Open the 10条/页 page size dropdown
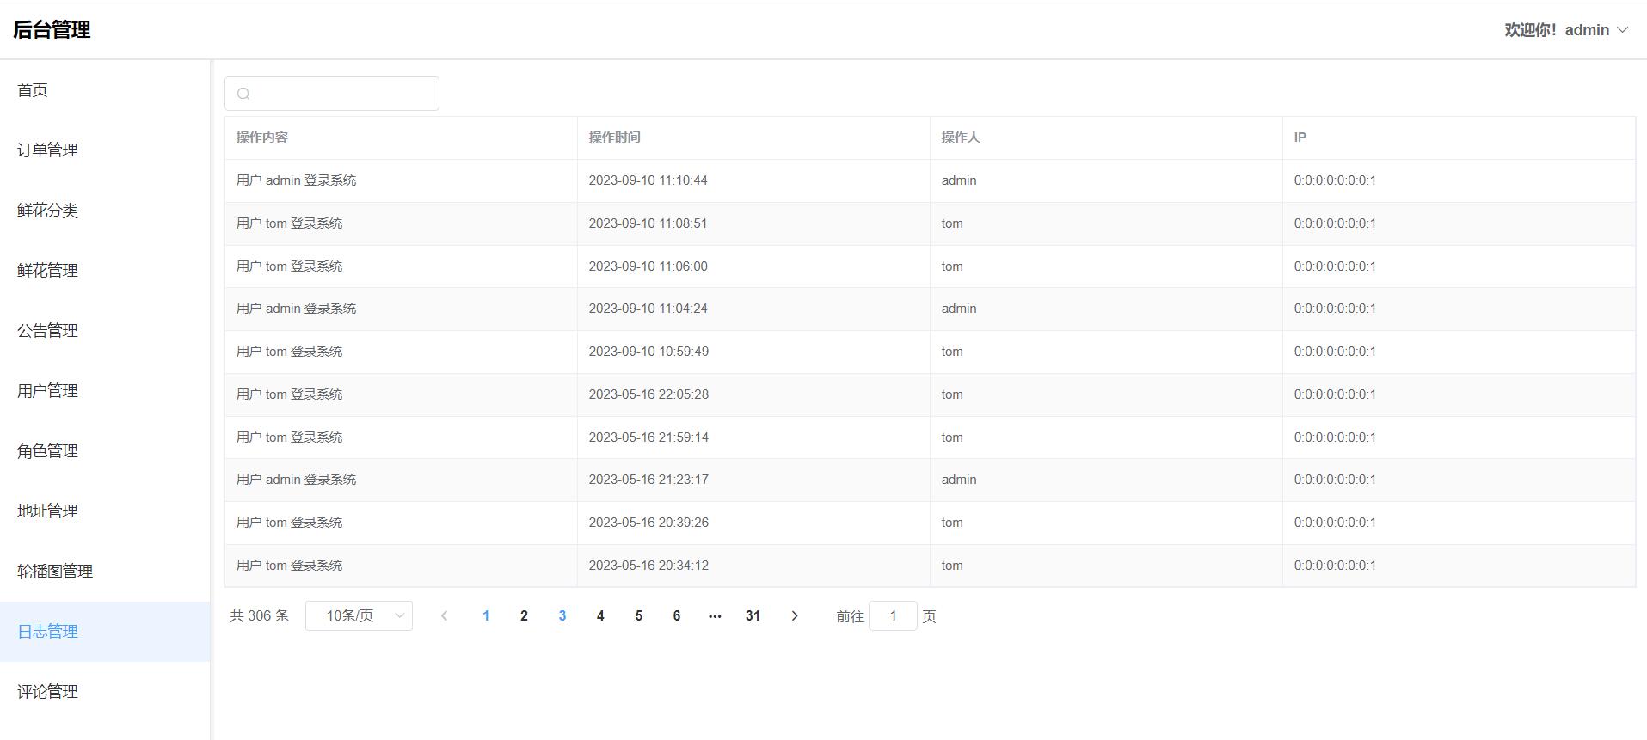Image resolution: width=1647 pixels, height=740 pixels. pos(359,615)
